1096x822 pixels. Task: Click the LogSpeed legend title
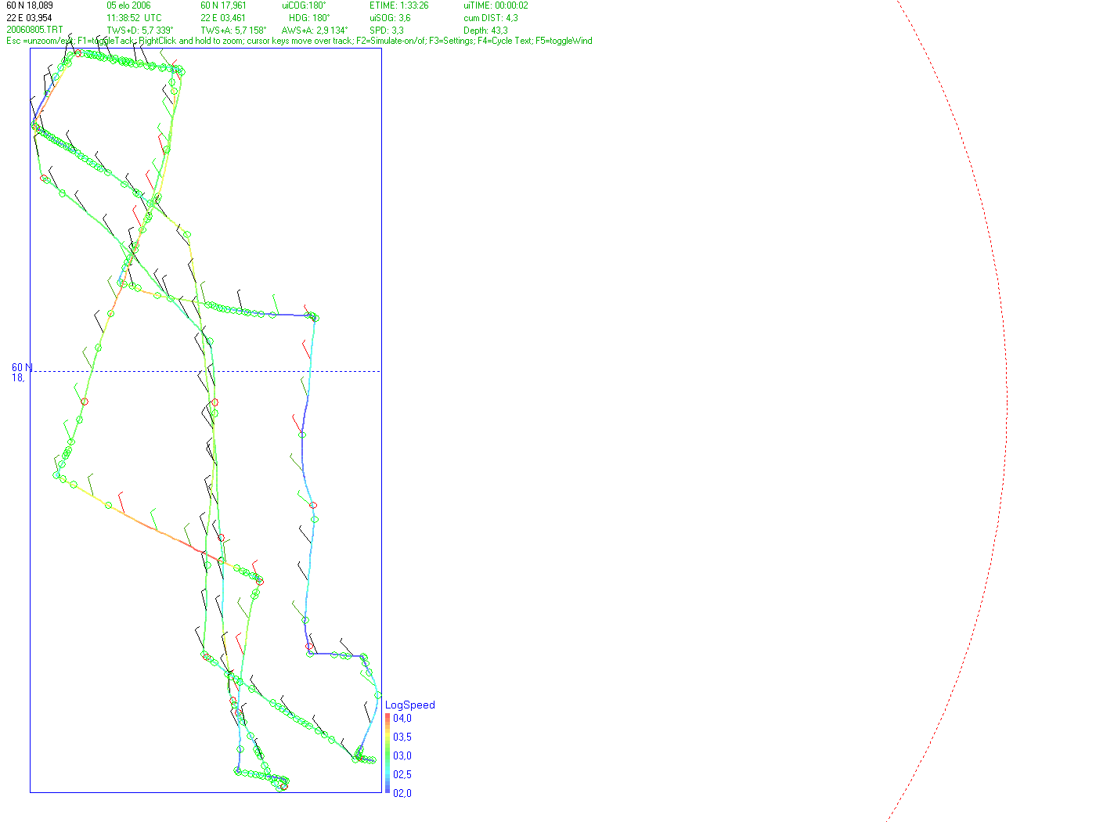point(410,705)
